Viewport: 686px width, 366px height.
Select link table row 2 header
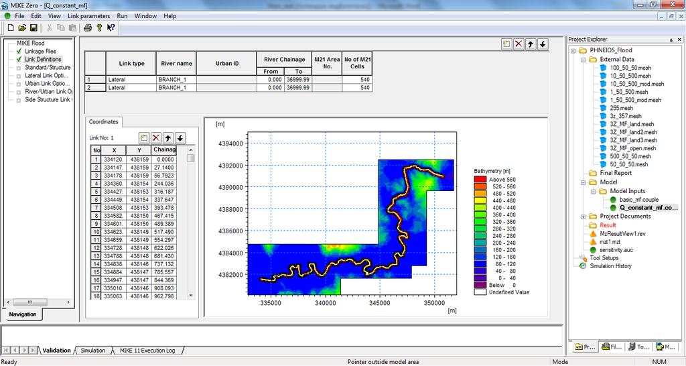(95, 88)
